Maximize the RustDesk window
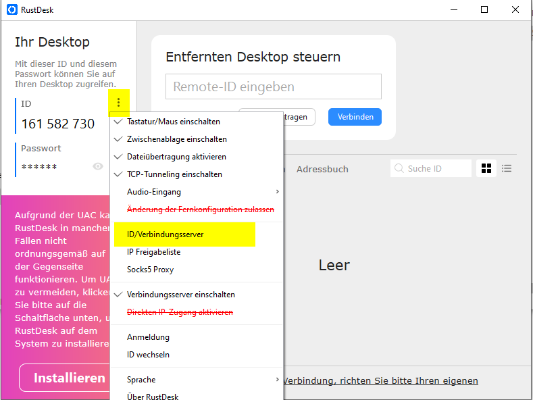The image size is (533, 400). coord(484,10)
